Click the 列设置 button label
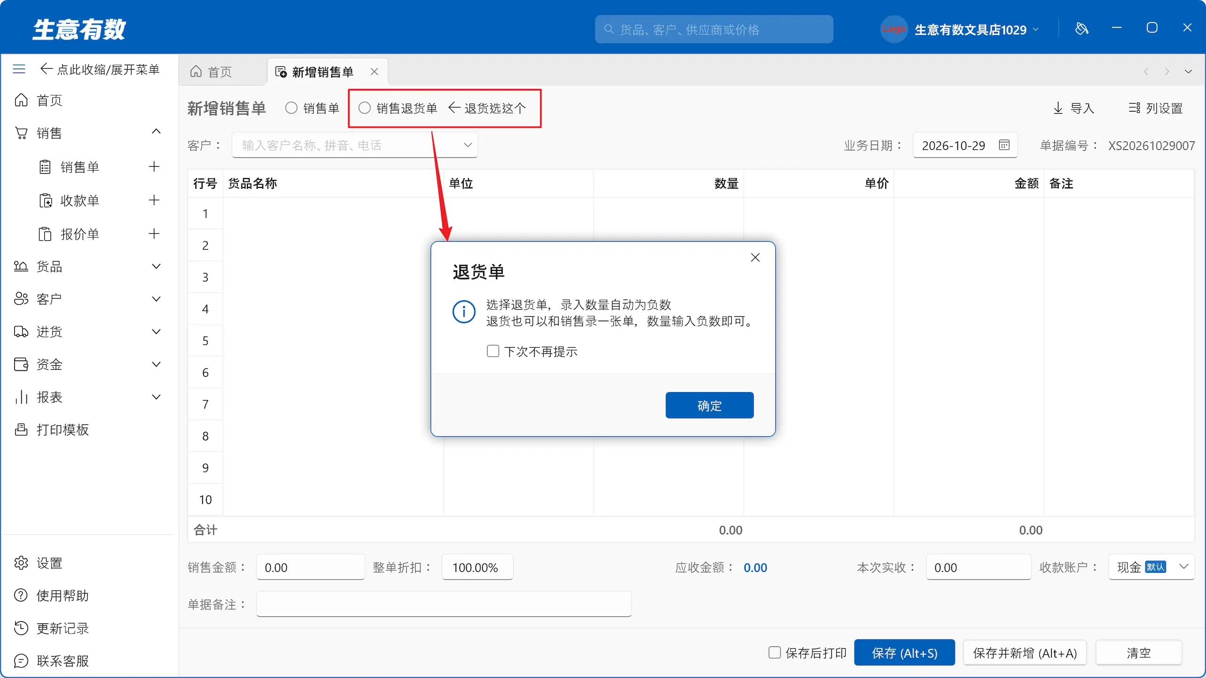This screenshot has width=1206, height=678. click(x=1165, y=108)
